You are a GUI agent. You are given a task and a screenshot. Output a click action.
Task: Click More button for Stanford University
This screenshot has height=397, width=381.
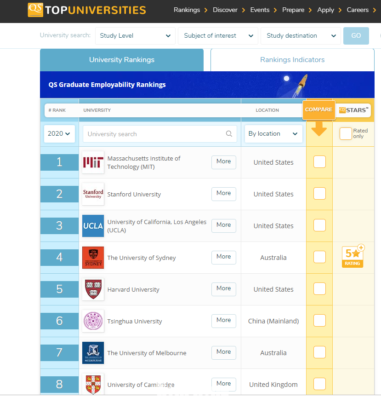[224, 194]
